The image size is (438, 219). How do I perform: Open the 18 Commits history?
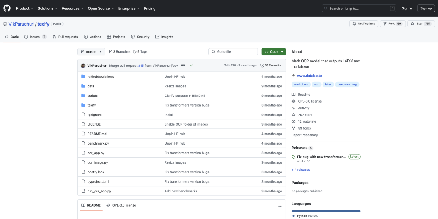coord(270,65)
